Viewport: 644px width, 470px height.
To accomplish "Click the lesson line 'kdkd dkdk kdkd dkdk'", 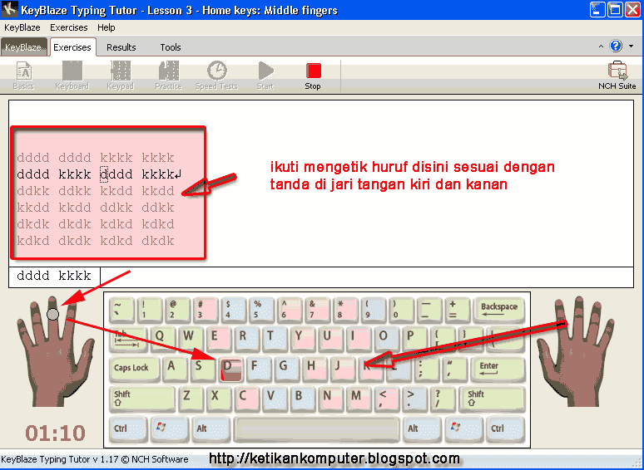I will click(96, 241).
